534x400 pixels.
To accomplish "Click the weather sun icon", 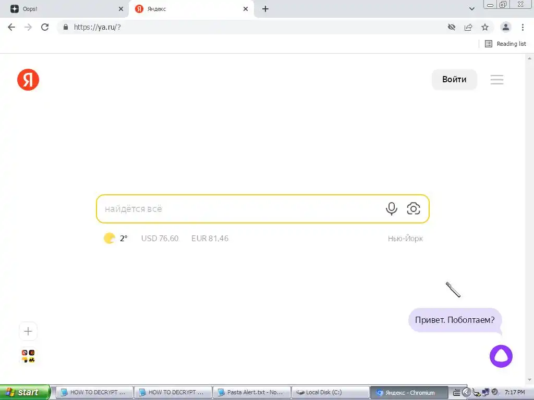I will point(110,238).
